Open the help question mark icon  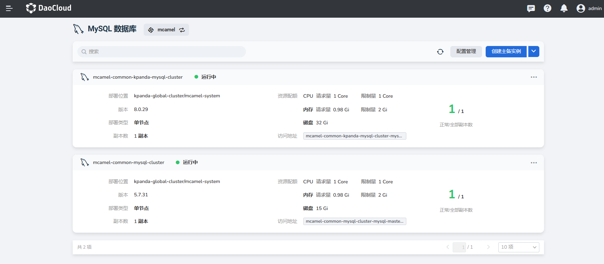pyautogui.click(x=547, y=8)
